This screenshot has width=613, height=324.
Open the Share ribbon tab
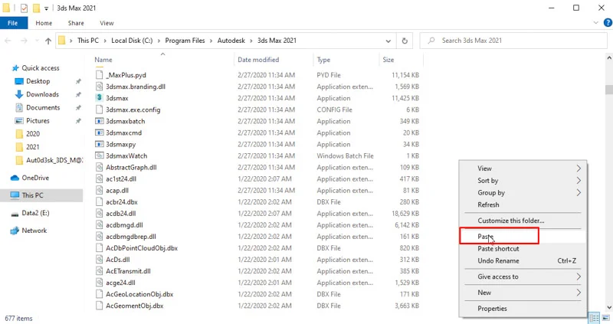tap(76, 23)
